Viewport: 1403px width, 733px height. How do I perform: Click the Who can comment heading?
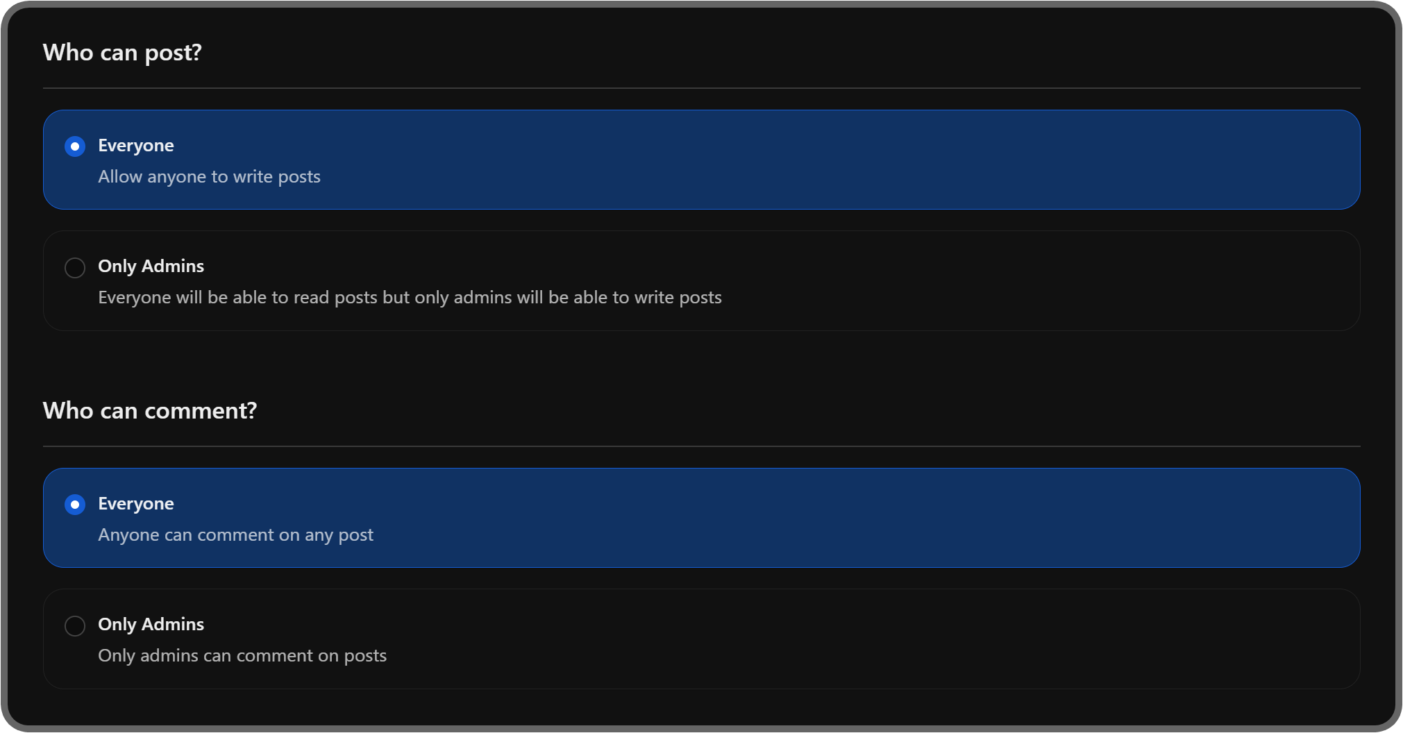coord(149,410)
